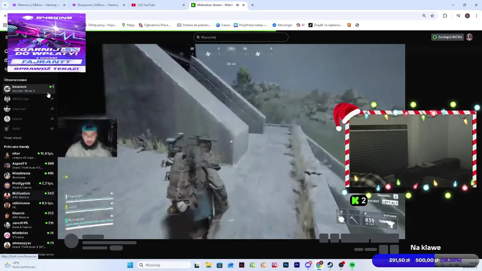Open the JaredFPS Slots & Casino channel

pyautogui.click(x=29, y=225)
